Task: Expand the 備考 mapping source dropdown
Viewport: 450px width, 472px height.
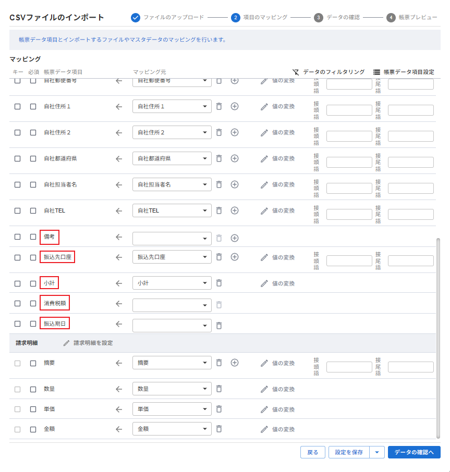Action: tap(204, 238)
